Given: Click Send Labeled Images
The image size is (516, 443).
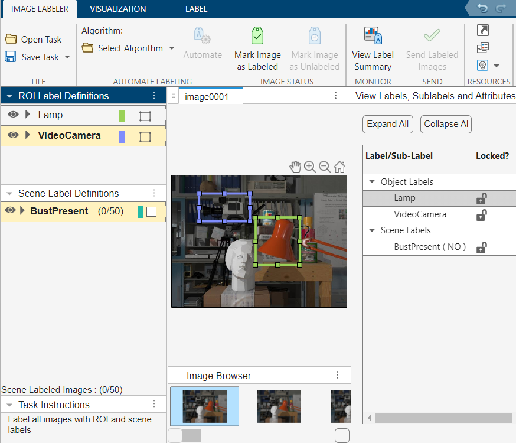Looking at the screenshot, I should click(432, 48).
